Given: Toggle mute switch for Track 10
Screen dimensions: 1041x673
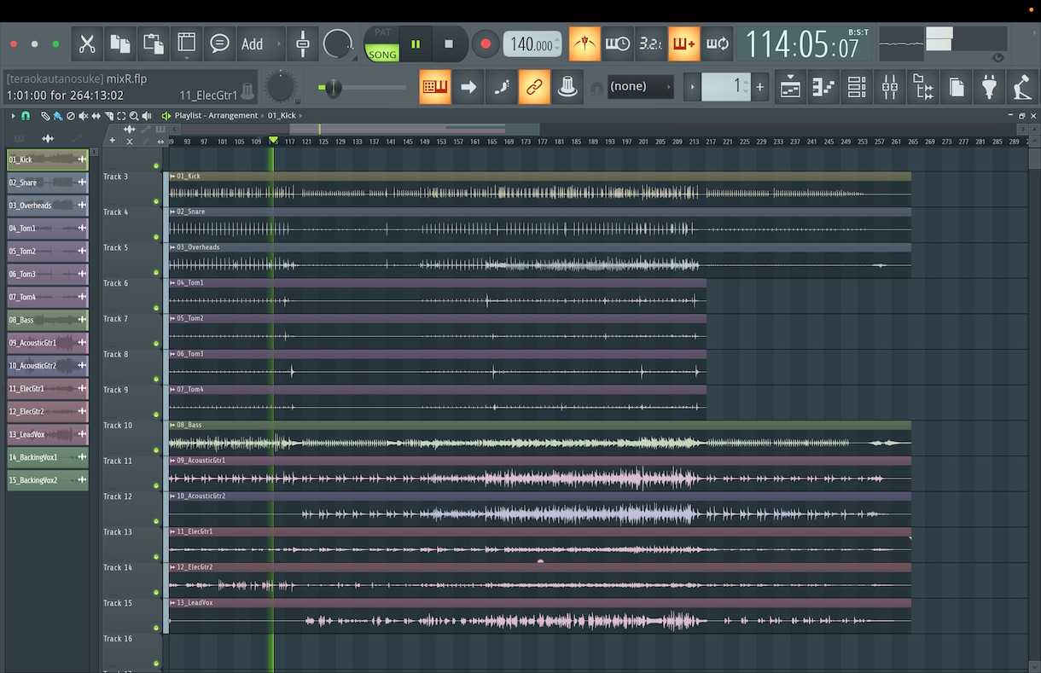Looking at the screenshot, I should click(156, 450).
